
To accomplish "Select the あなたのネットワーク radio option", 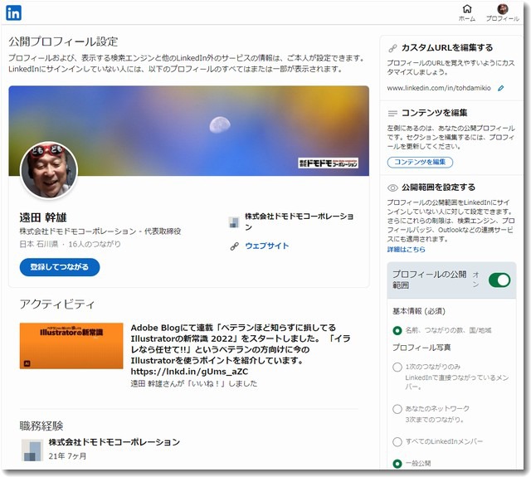I will coord(397,409).
